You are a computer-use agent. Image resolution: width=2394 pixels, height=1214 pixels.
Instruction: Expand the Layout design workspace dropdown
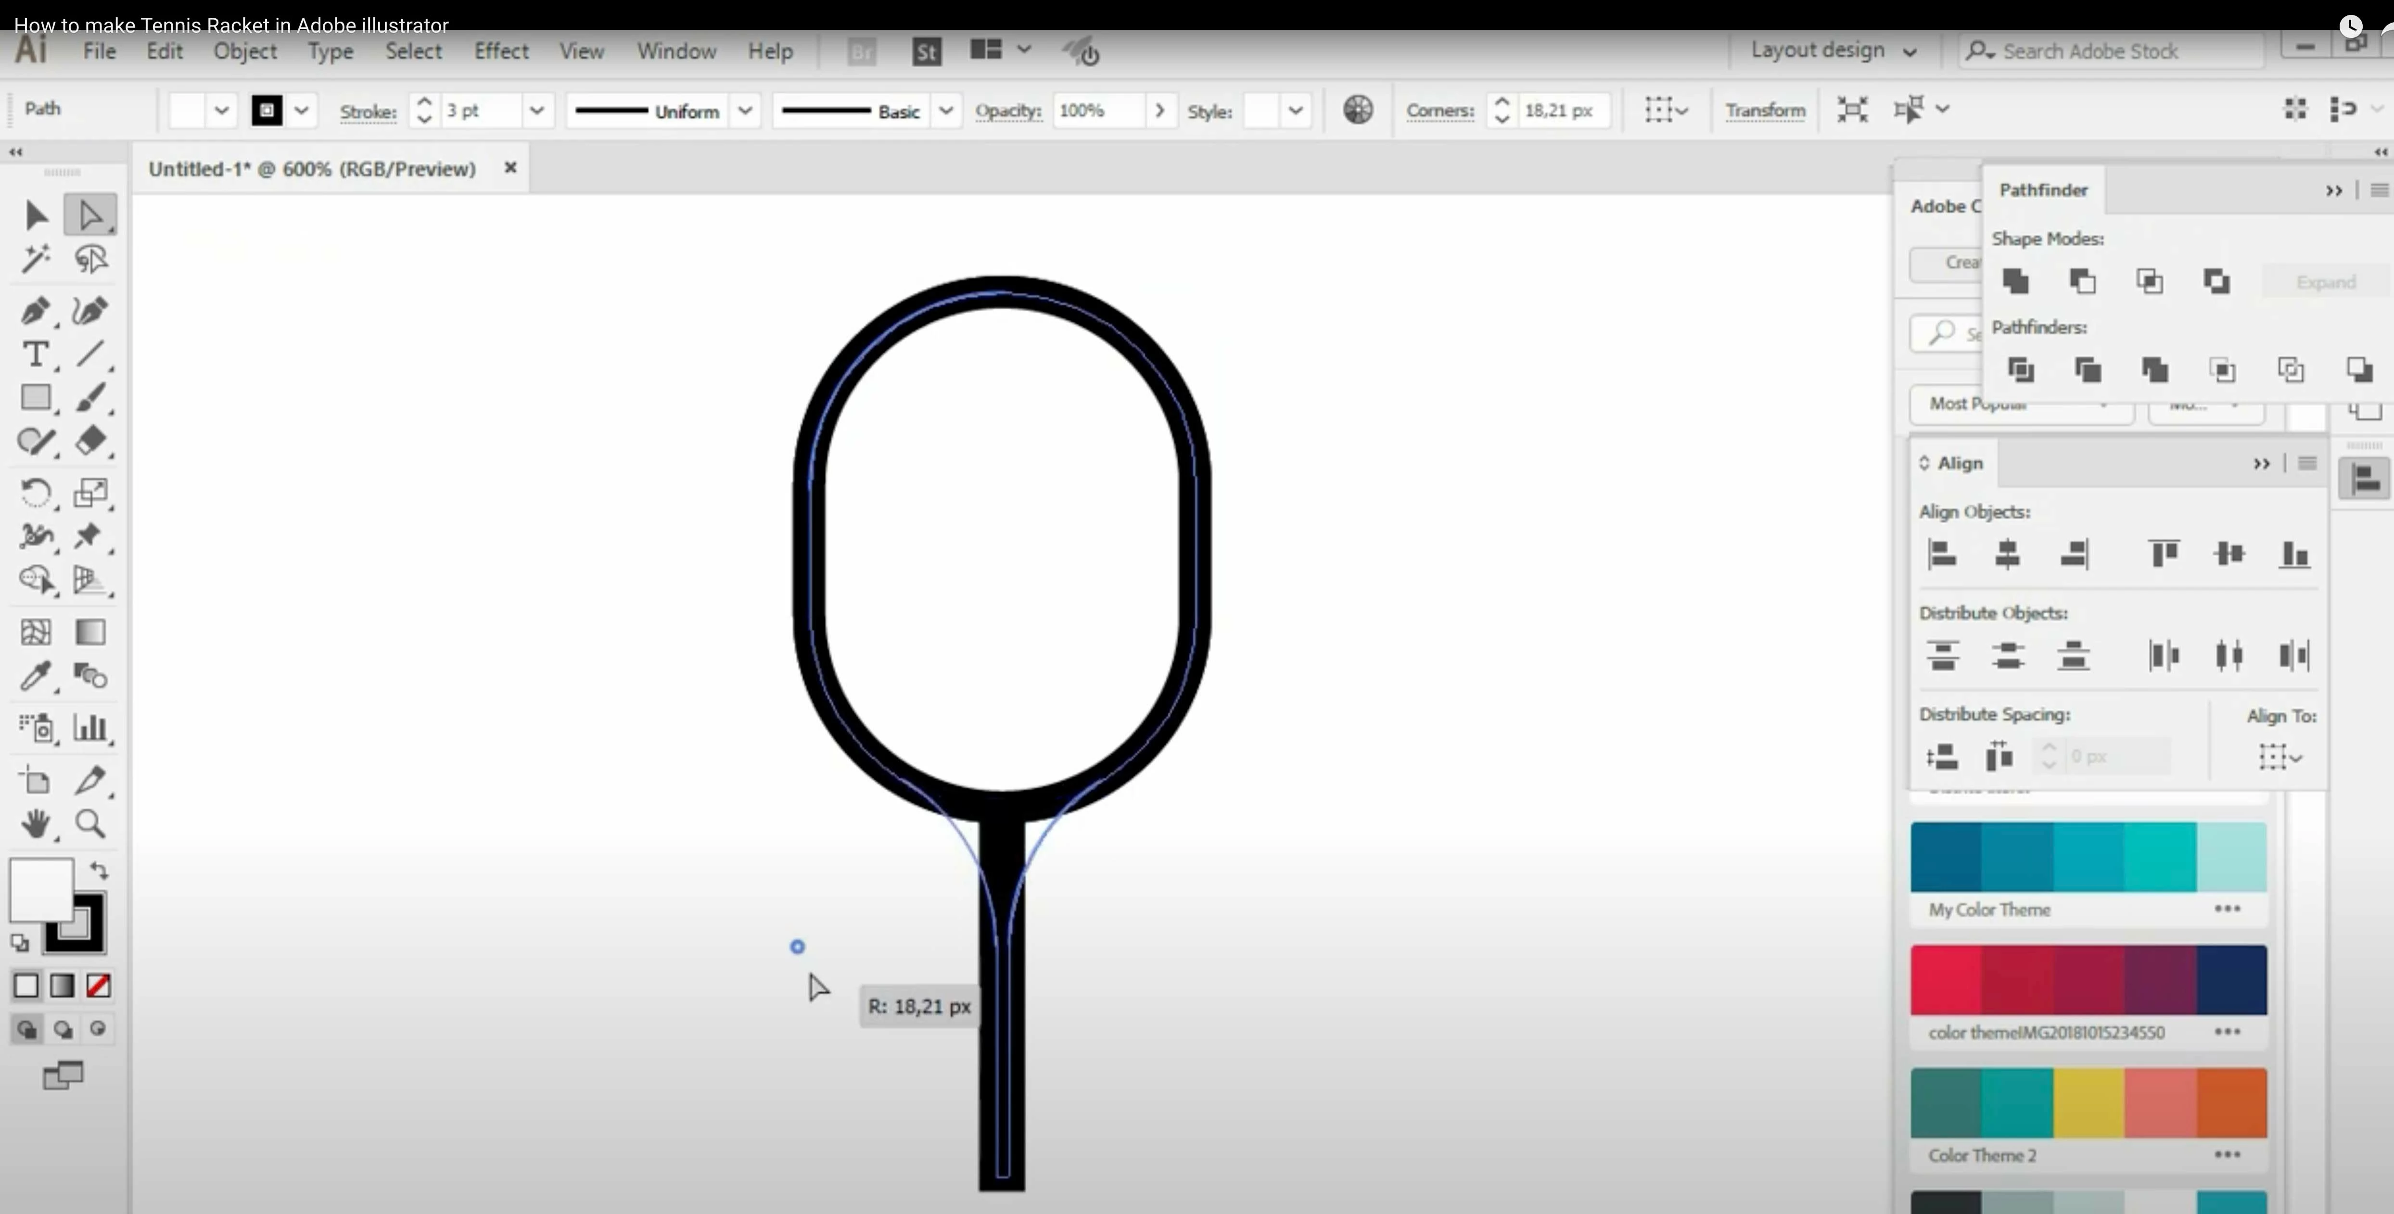1910,52
